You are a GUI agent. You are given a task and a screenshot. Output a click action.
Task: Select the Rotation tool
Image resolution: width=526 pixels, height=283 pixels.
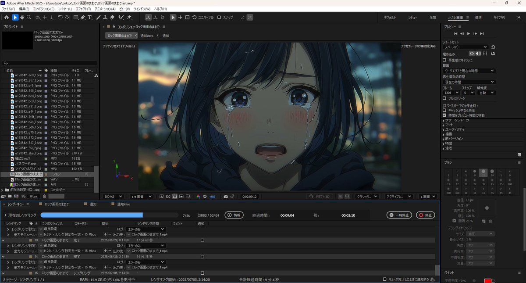(x=60, y=18)
